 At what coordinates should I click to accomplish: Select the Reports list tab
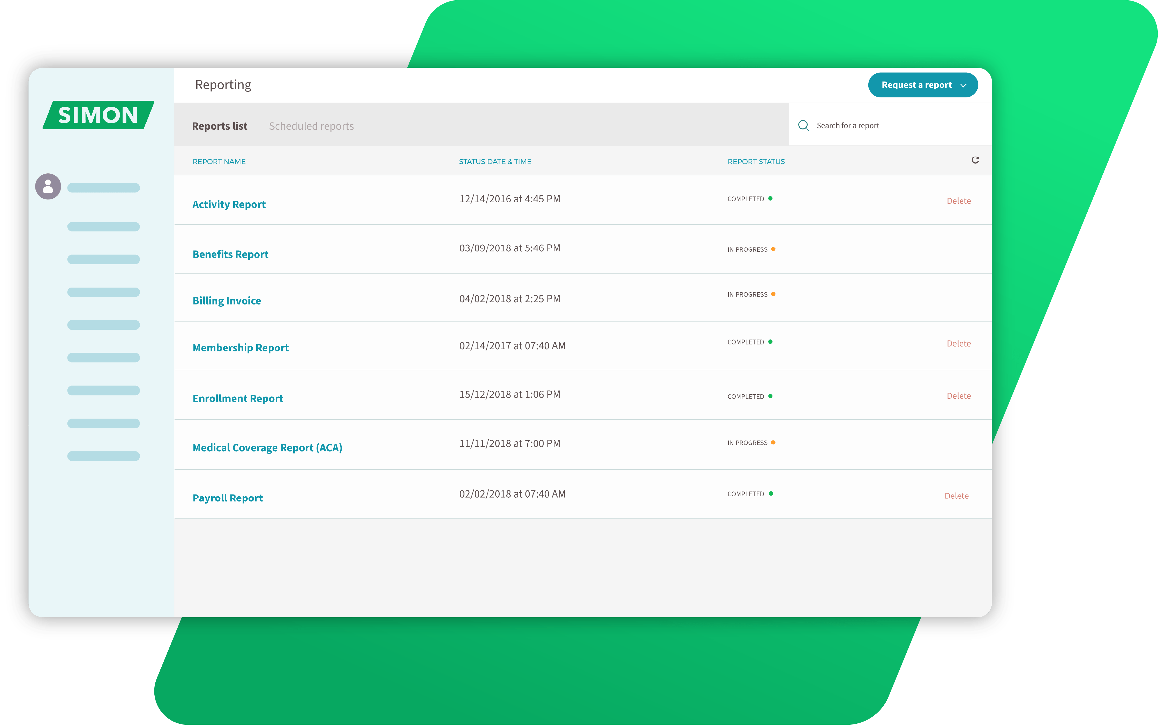(x=219, y=126)
